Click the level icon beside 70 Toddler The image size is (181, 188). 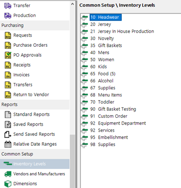[85, 102]
